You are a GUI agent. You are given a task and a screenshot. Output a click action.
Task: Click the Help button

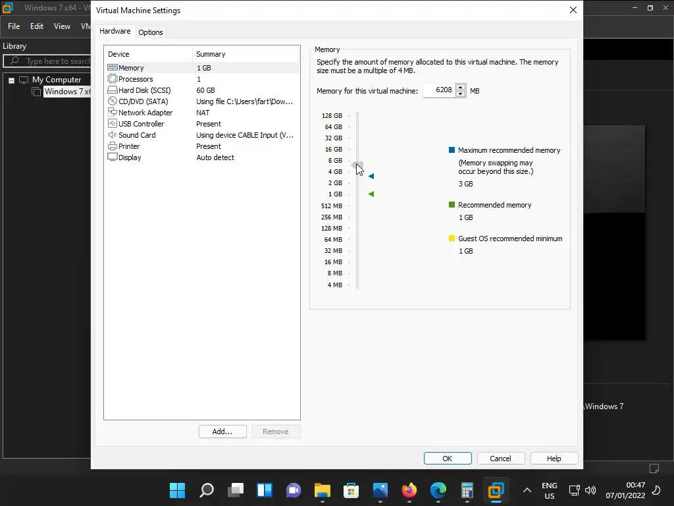point(554,459)
